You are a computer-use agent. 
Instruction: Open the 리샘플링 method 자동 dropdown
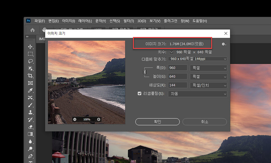coord(197,94)
